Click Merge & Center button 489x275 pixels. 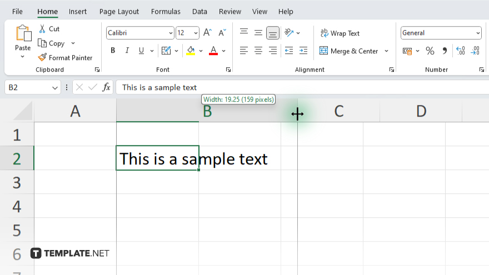pos(348,51)
